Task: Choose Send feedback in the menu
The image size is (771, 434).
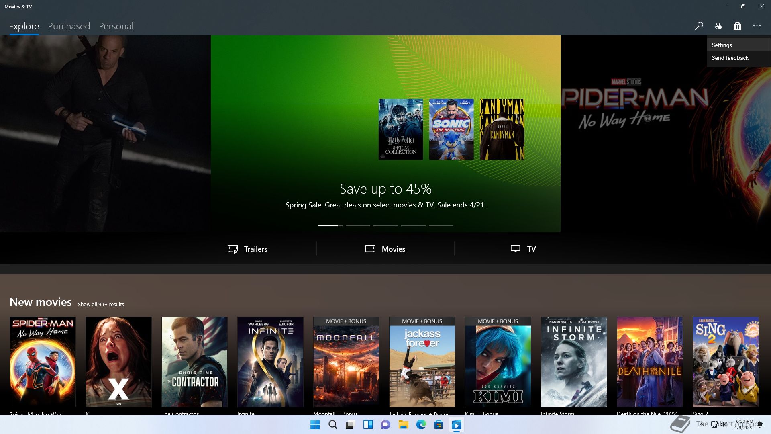Action: pos(738,58)
